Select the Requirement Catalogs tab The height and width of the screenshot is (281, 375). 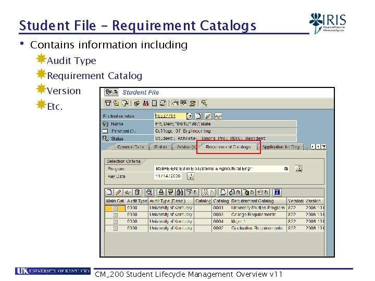tap(228, 147)
